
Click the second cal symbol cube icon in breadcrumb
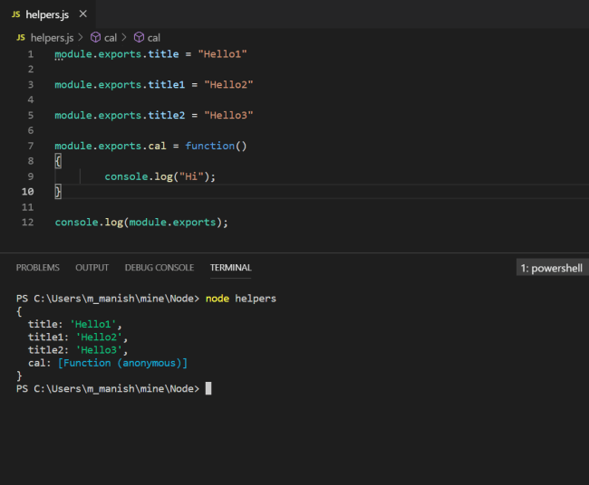pyautogui.click(x=139, y=37)
